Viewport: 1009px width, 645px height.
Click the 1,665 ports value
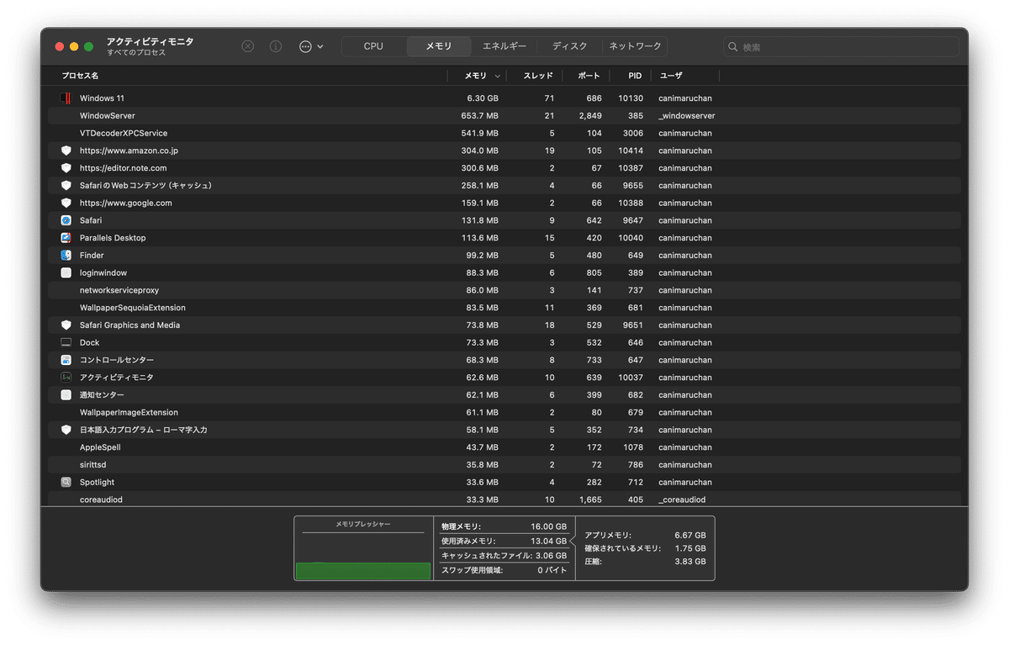(x=590, y=500)
